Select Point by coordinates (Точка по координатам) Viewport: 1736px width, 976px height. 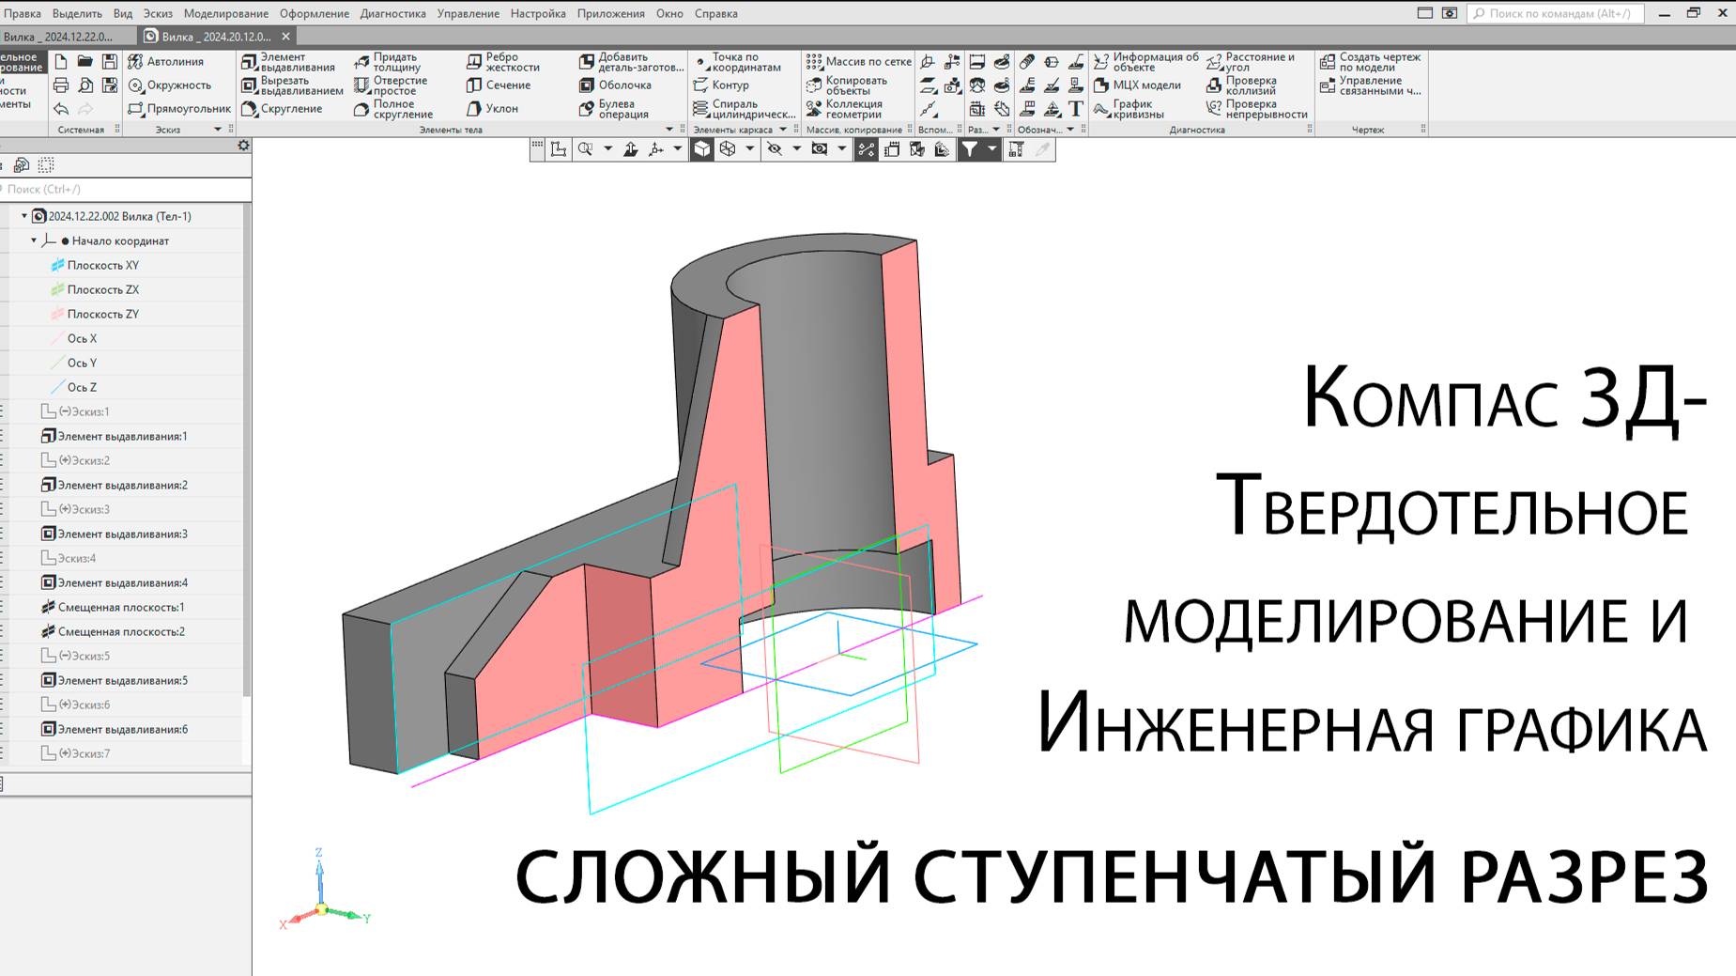tap(738, 62)
